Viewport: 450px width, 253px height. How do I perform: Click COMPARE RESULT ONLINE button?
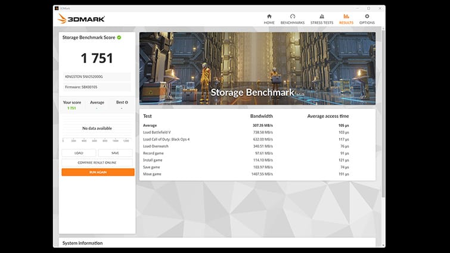tap(97, 163)
